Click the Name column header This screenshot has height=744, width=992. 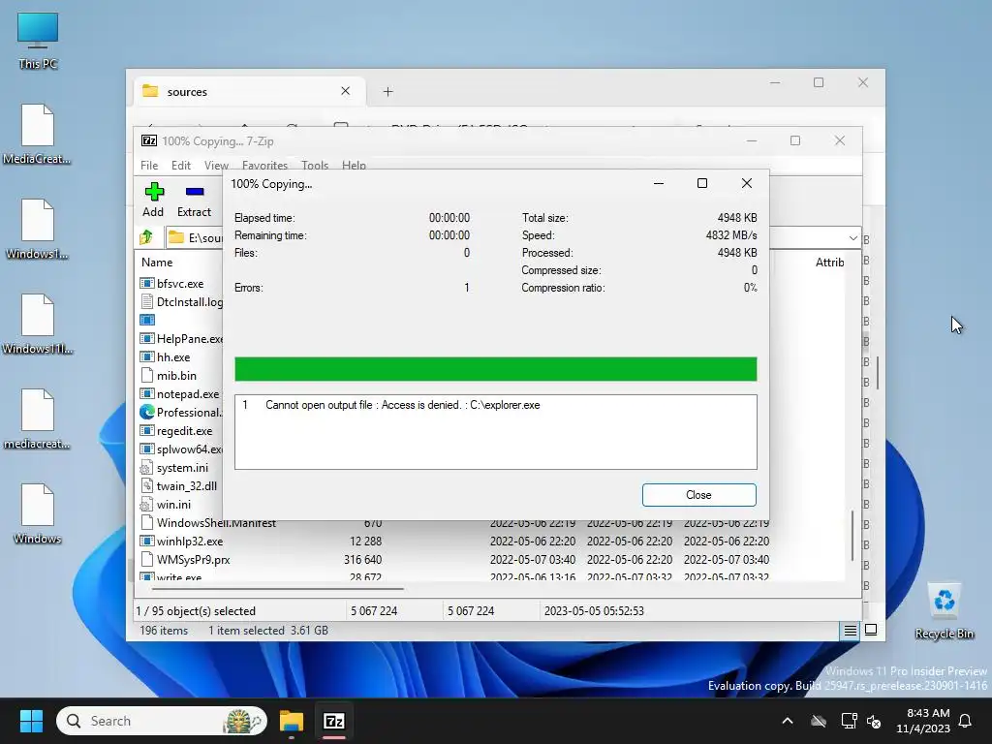click(157, 262)
